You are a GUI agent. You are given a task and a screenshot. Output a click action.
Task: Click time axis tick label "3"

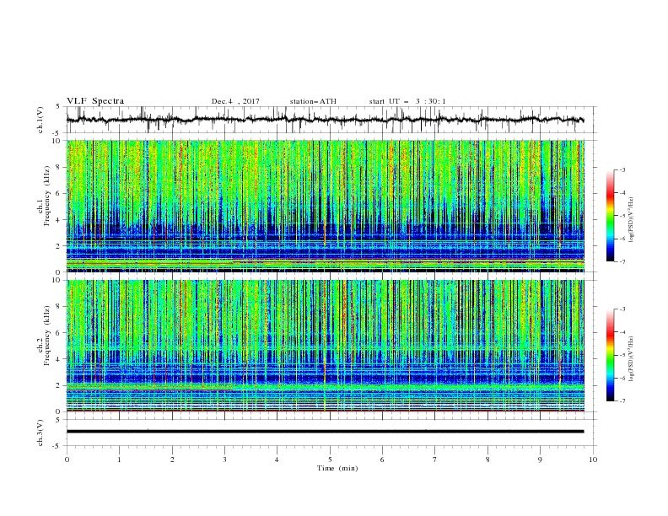(224, 460)
